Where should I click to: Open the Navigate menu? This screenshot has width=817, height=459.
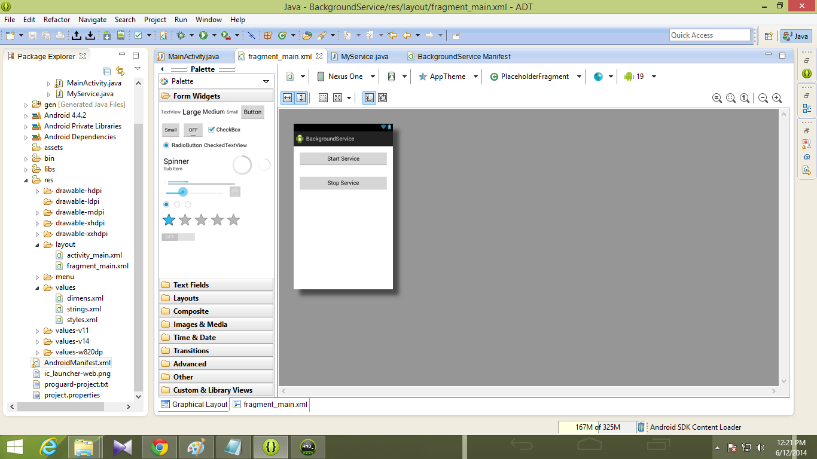tap(92, 20)
